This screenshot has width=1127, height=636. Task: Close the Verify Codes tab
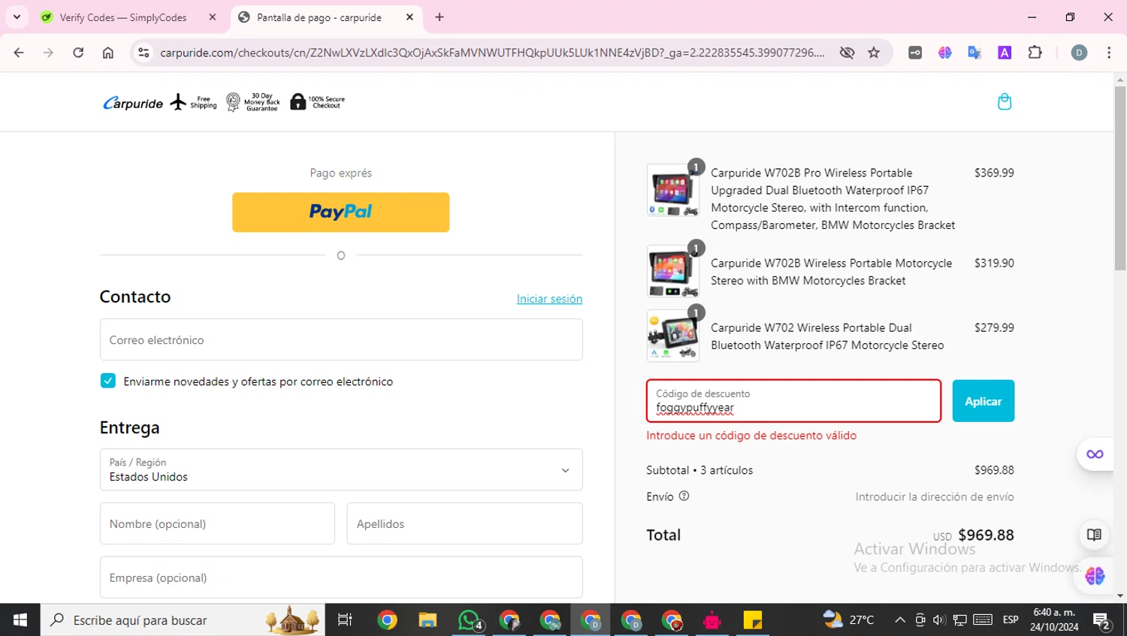[213, 17]
